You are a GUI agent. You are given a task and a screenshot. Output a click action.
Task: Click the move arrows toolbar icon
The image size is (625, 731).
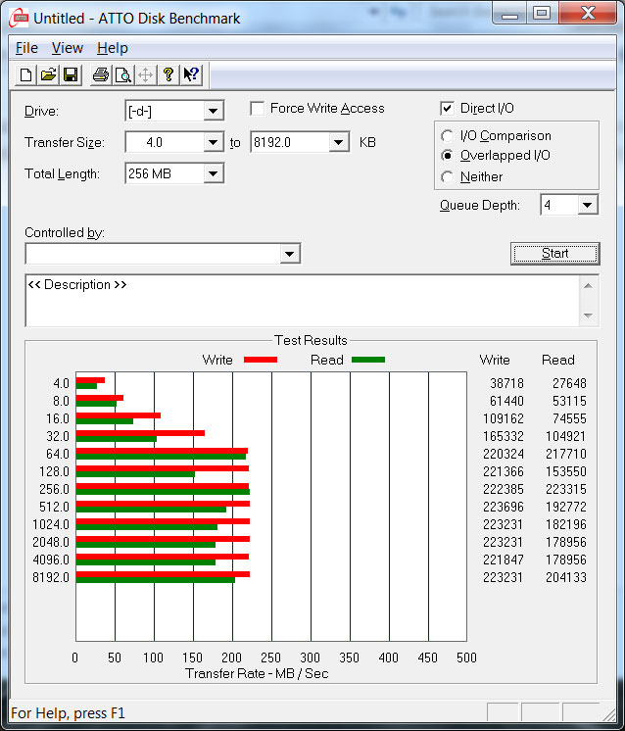coord(146,74)
